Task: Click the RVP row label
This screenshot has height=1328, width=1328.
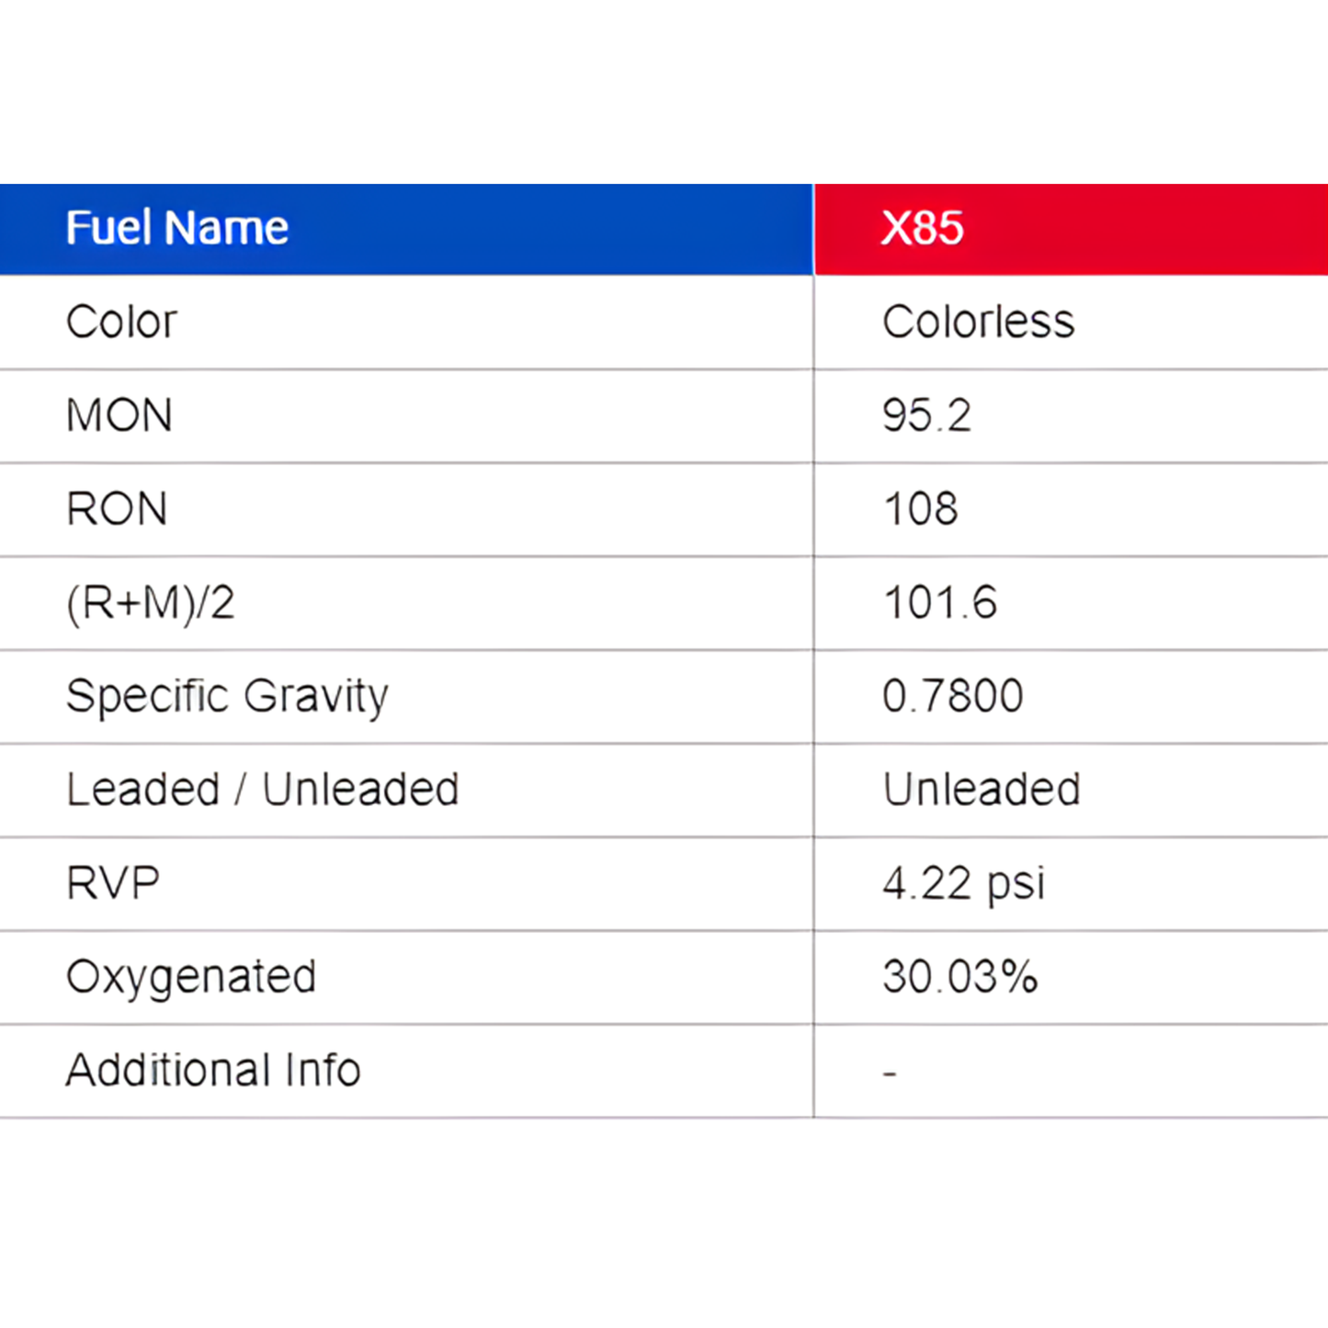Action: click(113, 883)
